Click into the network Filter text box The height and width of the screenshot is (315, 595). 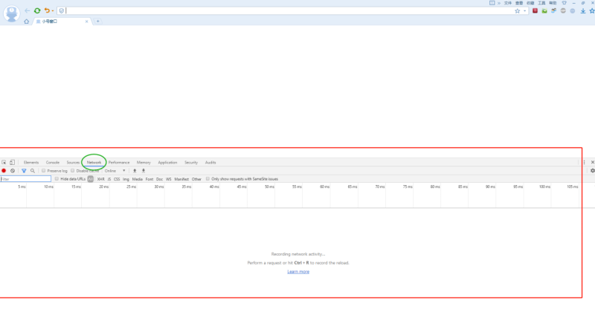click(26, 179)
